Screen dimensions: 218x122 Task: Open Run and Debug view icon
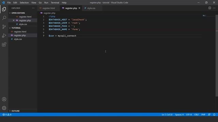click(x=4, y=36)
